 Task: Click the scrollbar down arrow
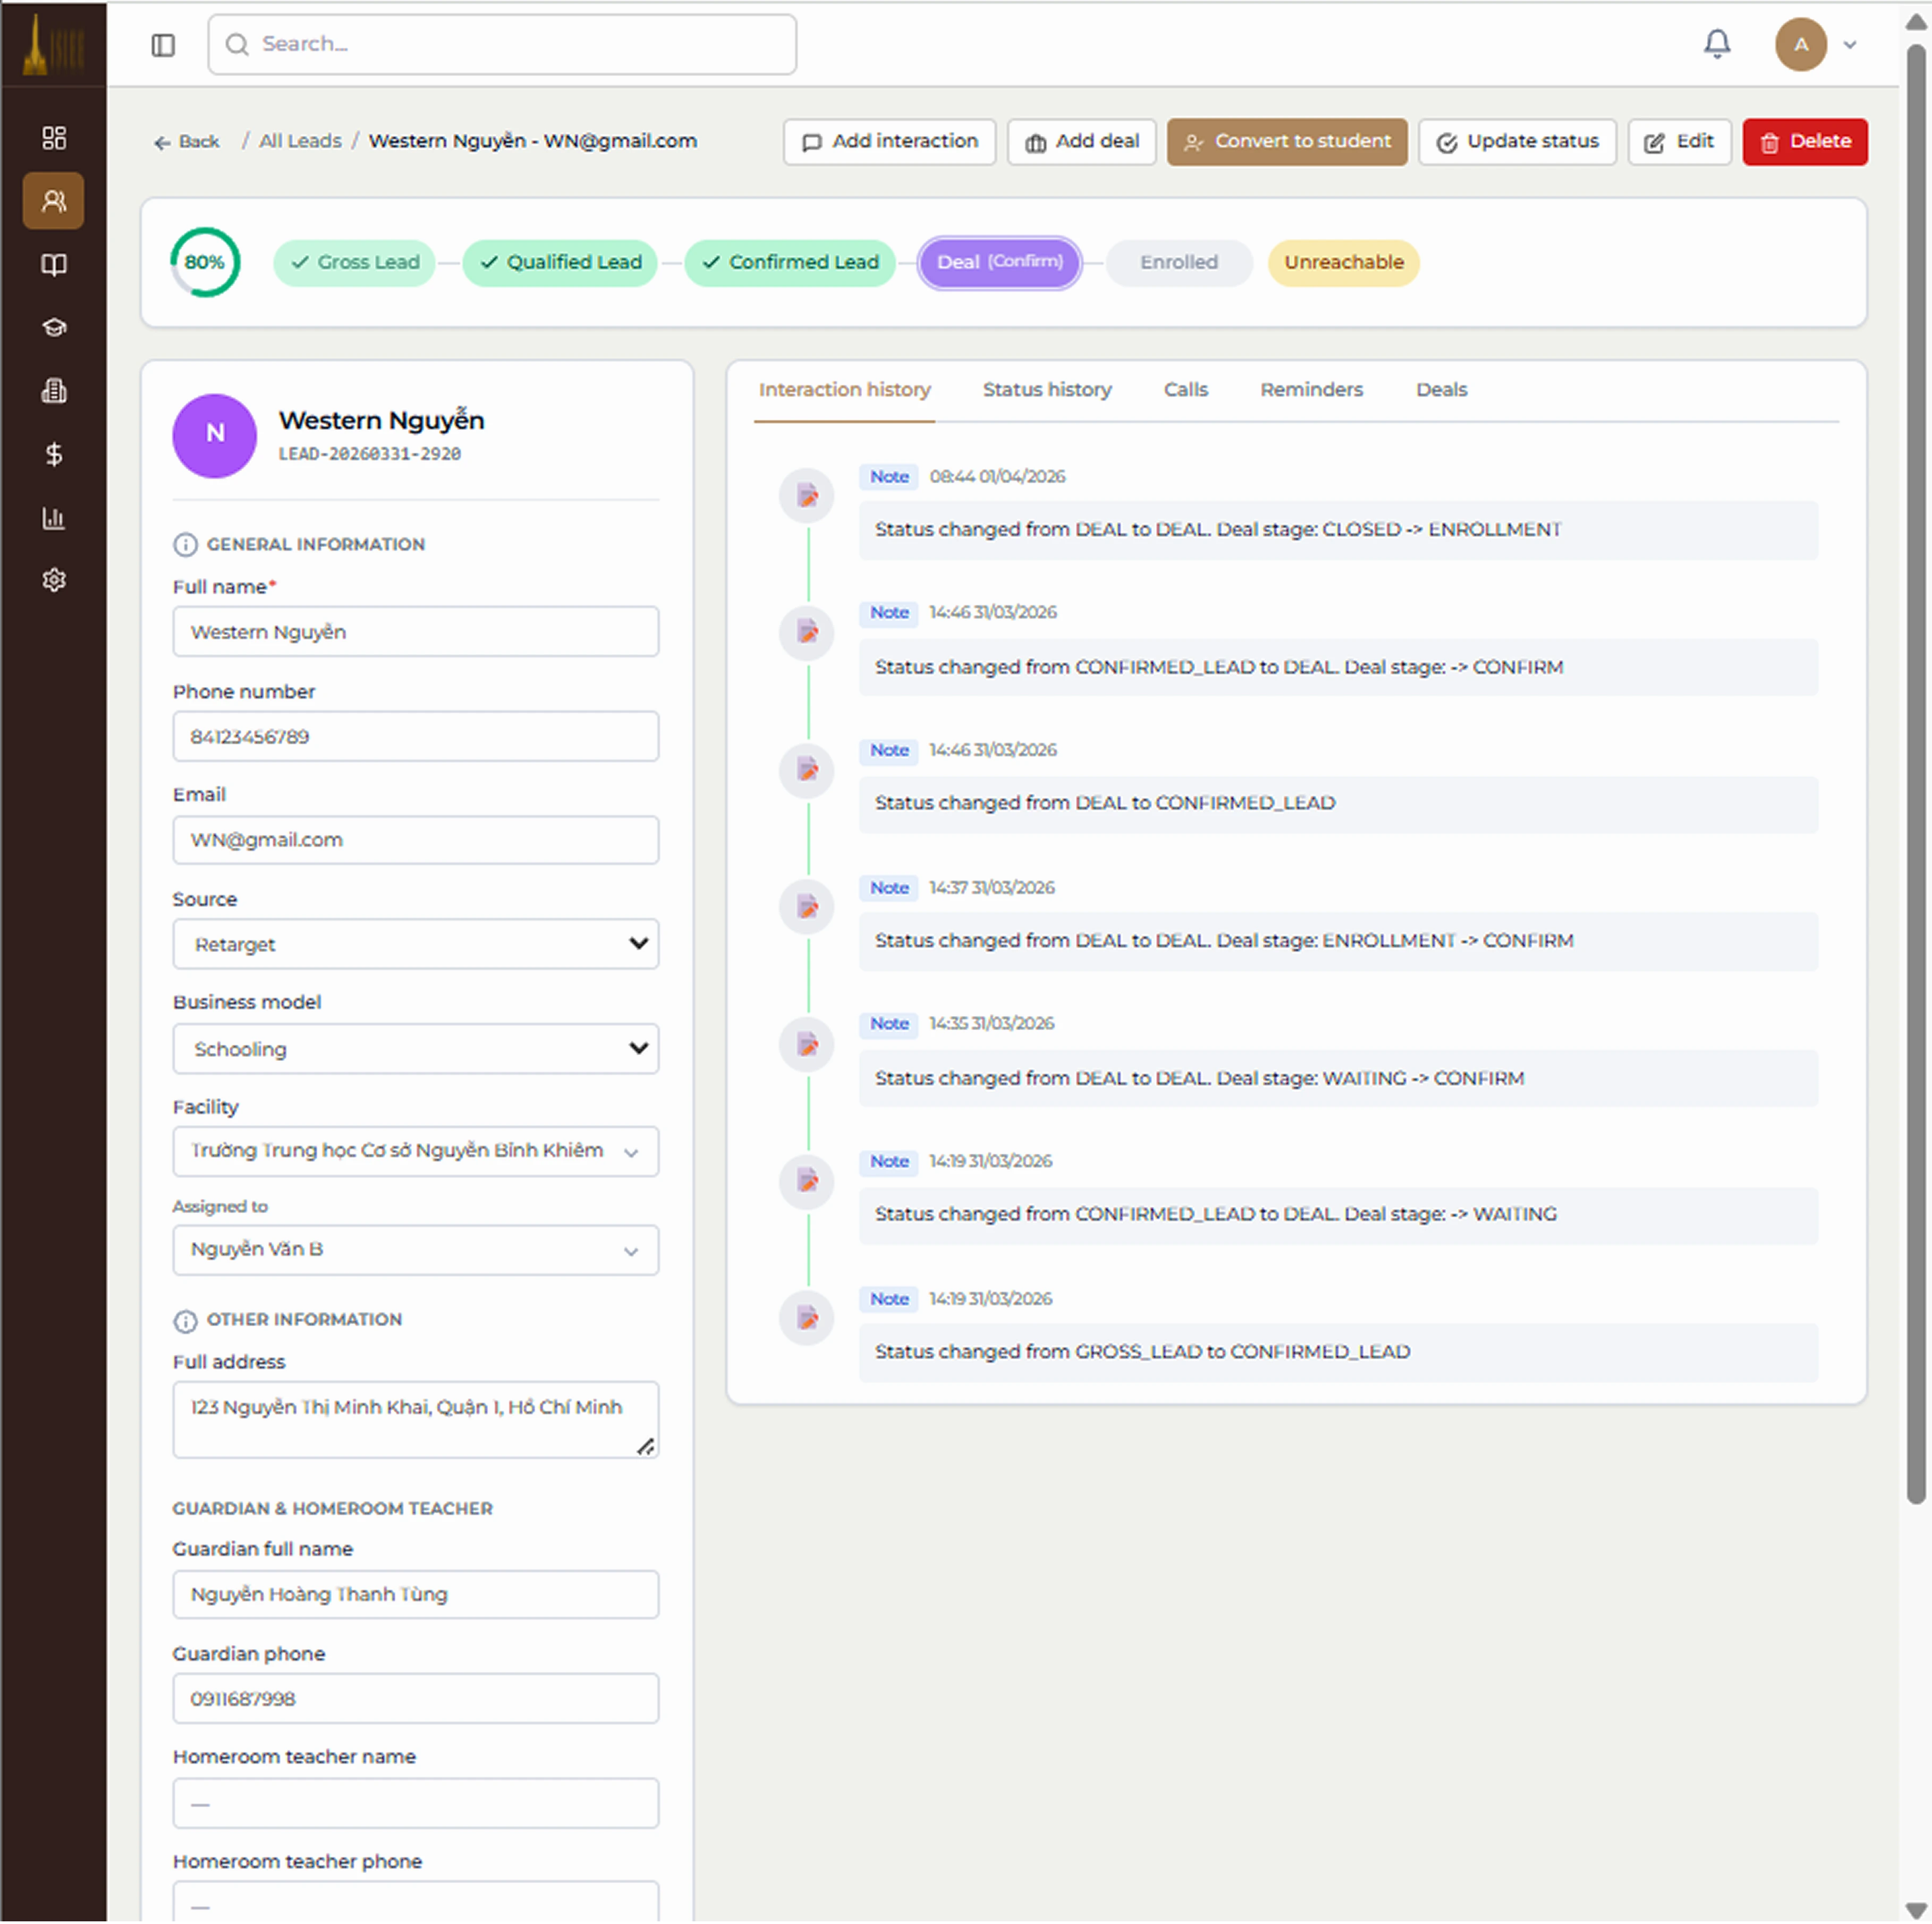[x=1915, y=1911]
